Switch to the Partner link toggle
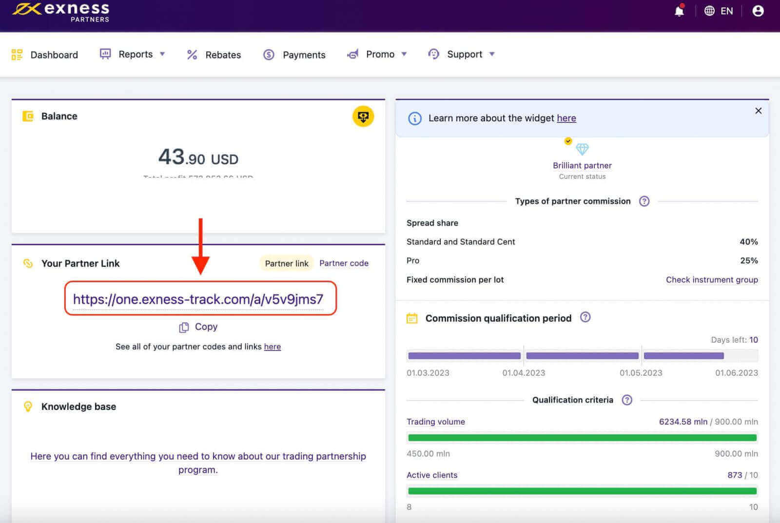The height and width of the screenshot is (523, 780). point(286,264)
